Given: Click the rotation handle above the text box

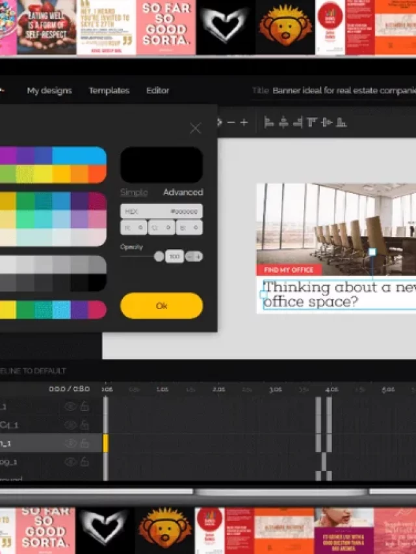Looking at the screenshot, I should pos(372,252).
